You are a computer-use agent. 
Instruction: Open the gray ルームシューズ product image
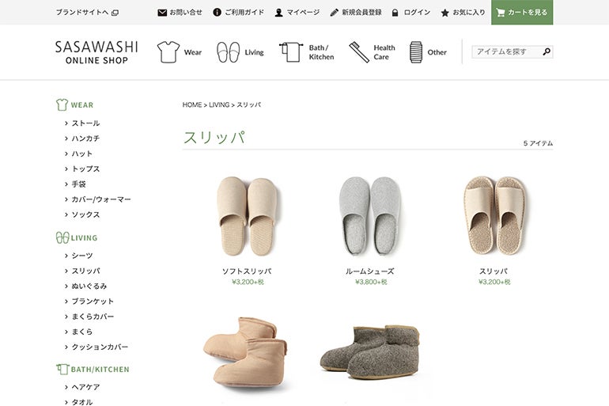pos(370,216)
